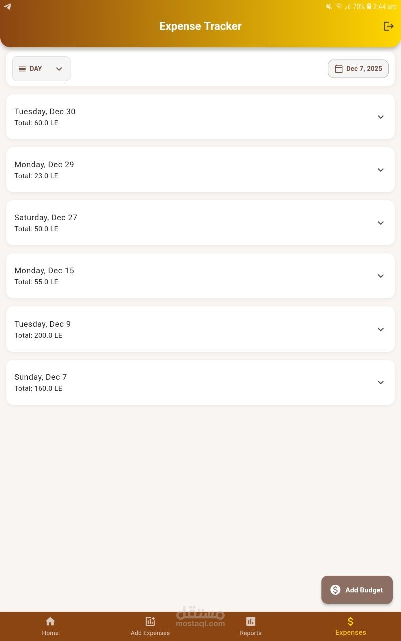This screenshot has width=401, height=641.
Task: Tap the Telegram notification icon in status bar
Action: point(7,7)
